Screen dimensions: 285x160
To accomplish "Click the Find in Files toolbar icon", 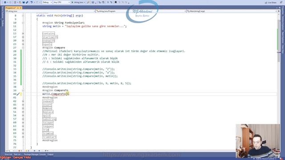I will 88,2.
